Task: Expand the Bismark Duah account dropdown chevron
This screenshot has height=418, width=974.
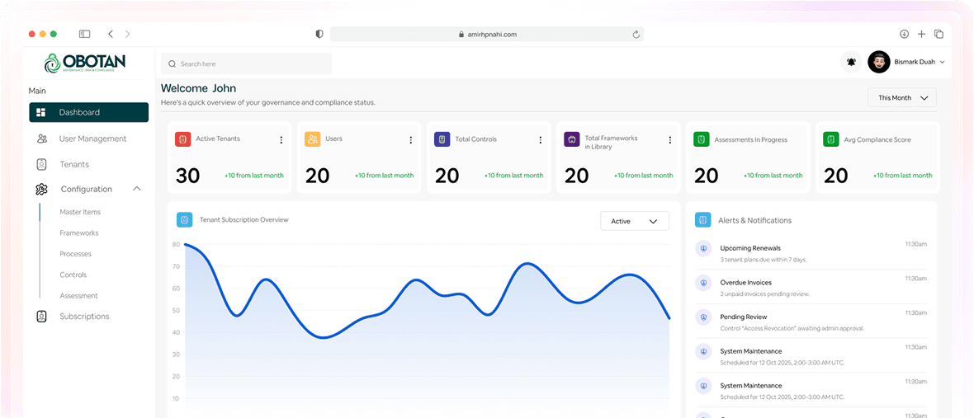Action: [943, 62]
